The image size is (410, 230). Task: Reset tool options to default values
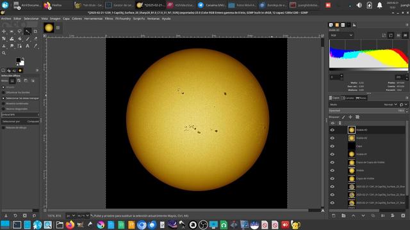pyautogui.click(x=34, y=216)
